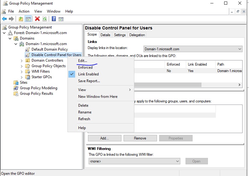The height and width of the screenshot is (176, 249).
Task: Click the Link Enabled column header
Action: 201,64
